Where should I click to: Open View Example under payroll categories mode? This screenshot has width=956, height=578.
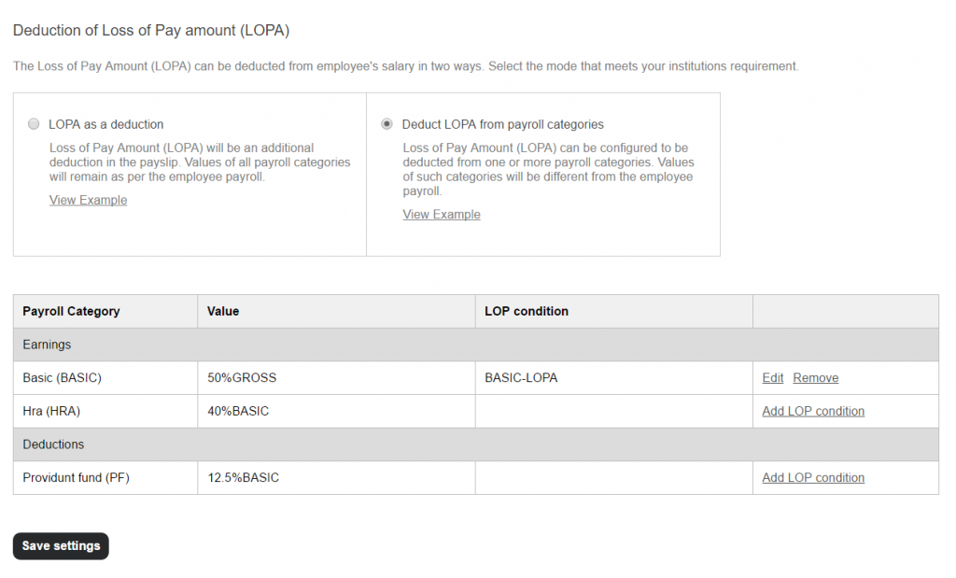click(x=441, y=214)
